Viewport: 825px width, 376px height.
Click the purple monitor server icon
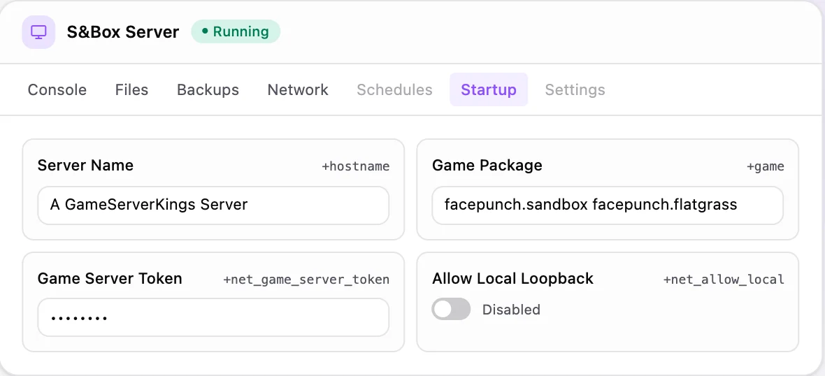pyautogui.click(x=38, y=32)
